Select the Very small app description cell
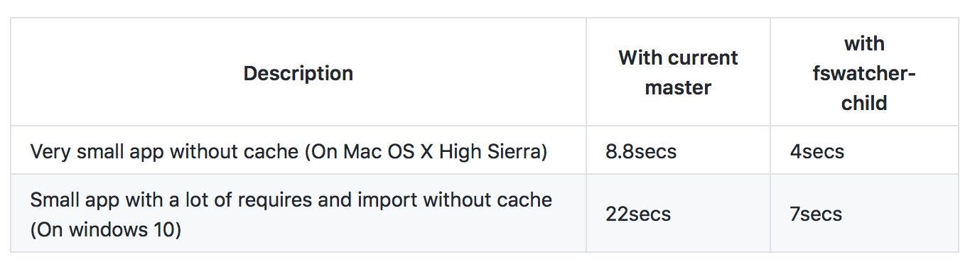This screenshot has width=975, height=267. click(298, 151)
